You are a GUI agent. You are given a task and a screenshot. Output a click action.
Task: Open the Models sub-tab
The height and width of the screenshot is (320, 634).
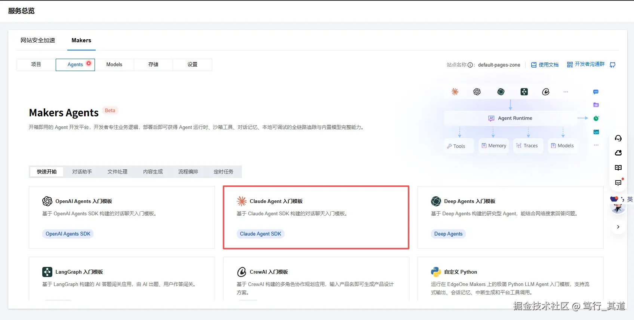(x=114, y=65)
